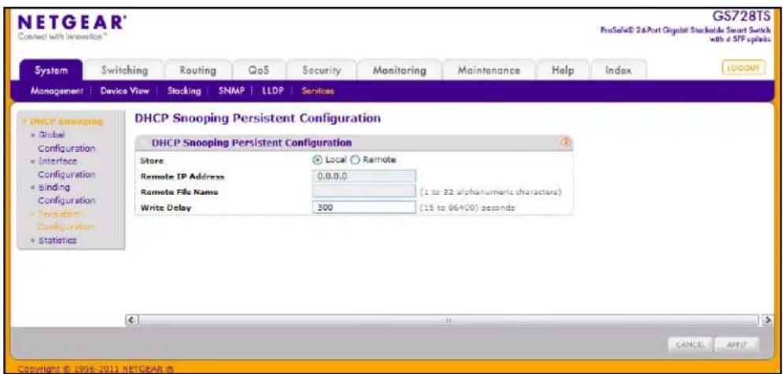Image resolution: width=783 pixels, height=374 pixels.
Task: Switch to the Routing tab
Action: [x=198, y=71]
